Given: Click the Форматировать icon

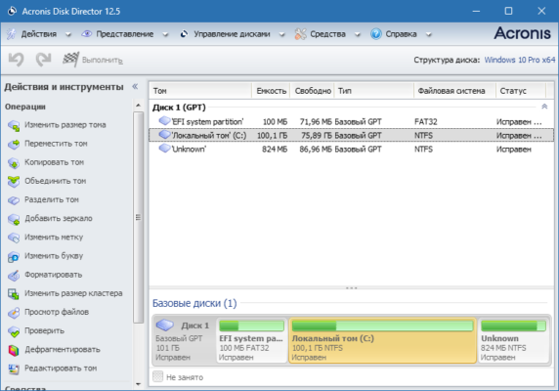Looking at the screenshot, I should (14, 275).
